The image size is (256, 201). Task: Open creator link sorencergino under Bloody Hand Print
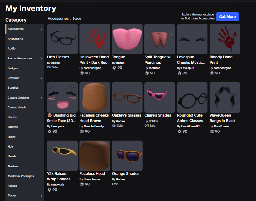click(x=222, y=68)
